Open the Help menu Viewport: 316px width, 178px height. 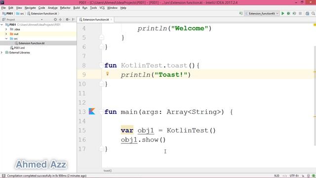point(123,8)
